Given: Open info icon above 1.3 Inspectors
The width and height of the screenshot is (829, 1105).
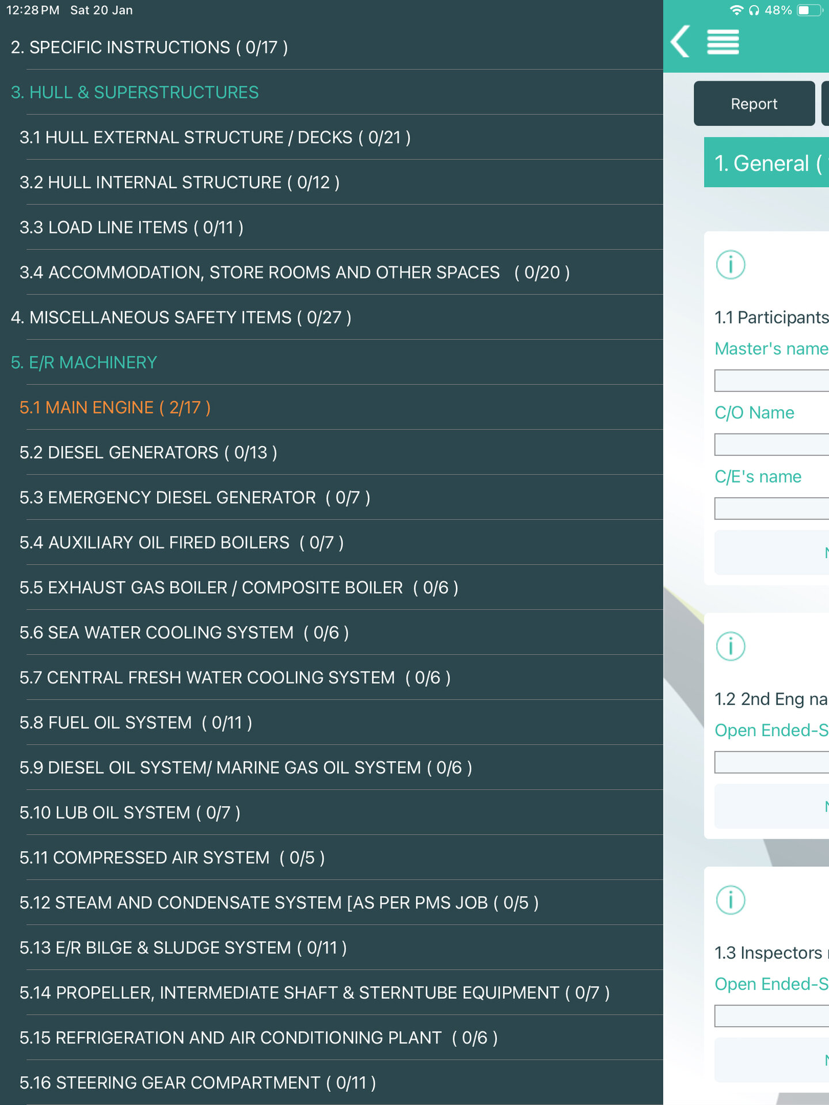Looking at the screenshot, I should click(731, 900).
